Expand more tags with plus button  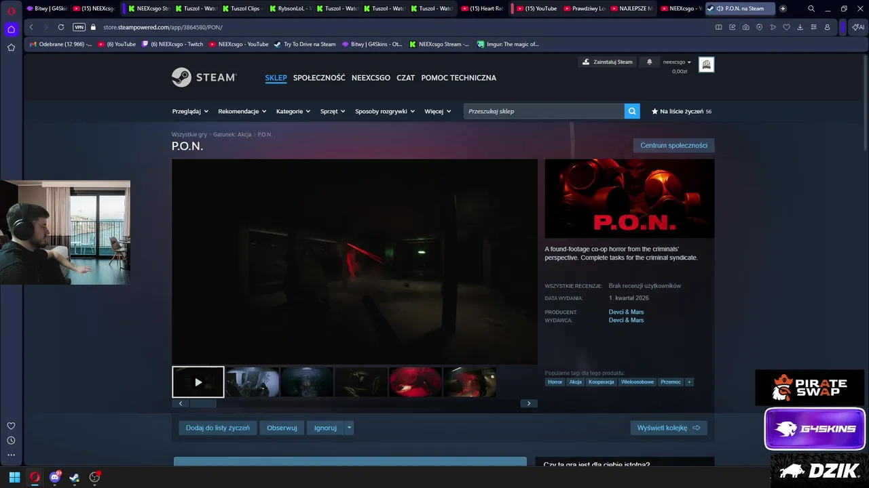[689, 382]
